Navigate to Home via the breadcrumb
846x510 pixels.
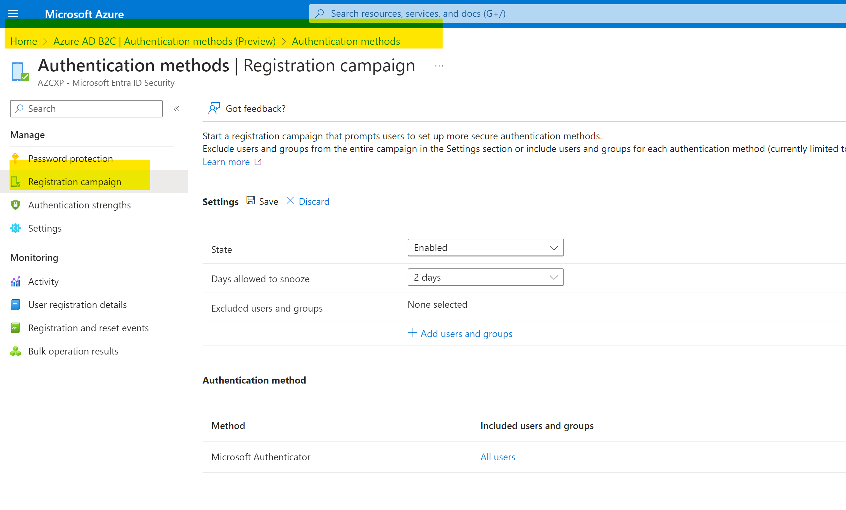click(x=23, y=41)
